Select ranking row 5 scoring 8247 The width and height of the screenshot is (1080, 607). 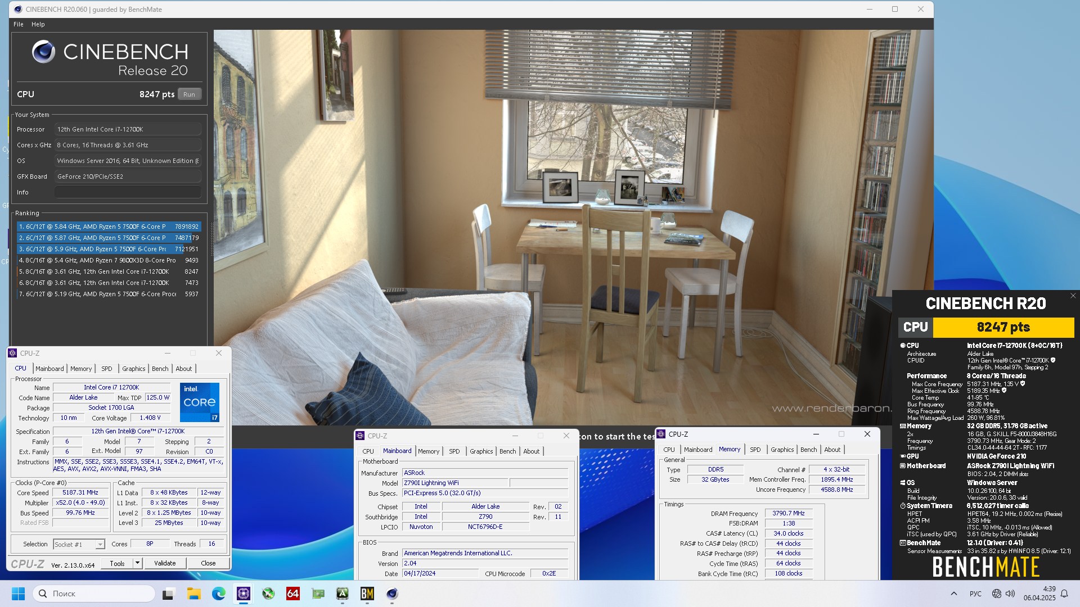pos(109,271)
